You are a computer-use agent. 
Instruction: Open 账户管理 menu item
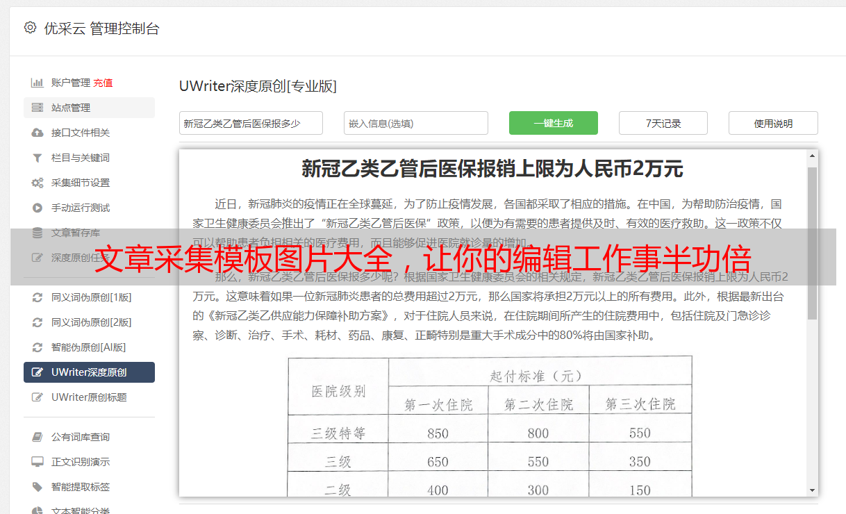(71, 83)
